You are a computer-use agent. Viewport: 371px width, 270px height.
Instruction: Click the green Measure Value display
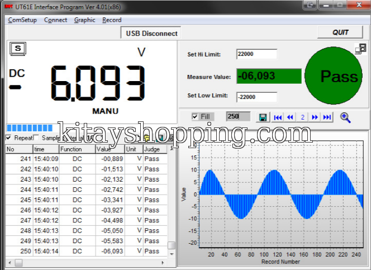tap(269, 76)
